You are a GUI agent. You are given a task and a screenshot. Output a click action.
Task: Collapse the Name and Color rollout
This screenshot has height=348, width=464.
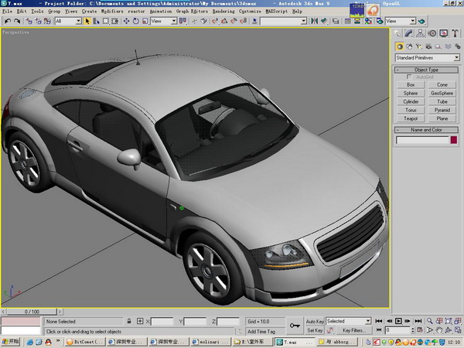tap(426, 130)
